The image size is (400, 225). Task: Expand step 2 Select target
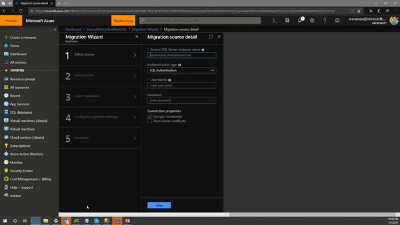[100, 76]
